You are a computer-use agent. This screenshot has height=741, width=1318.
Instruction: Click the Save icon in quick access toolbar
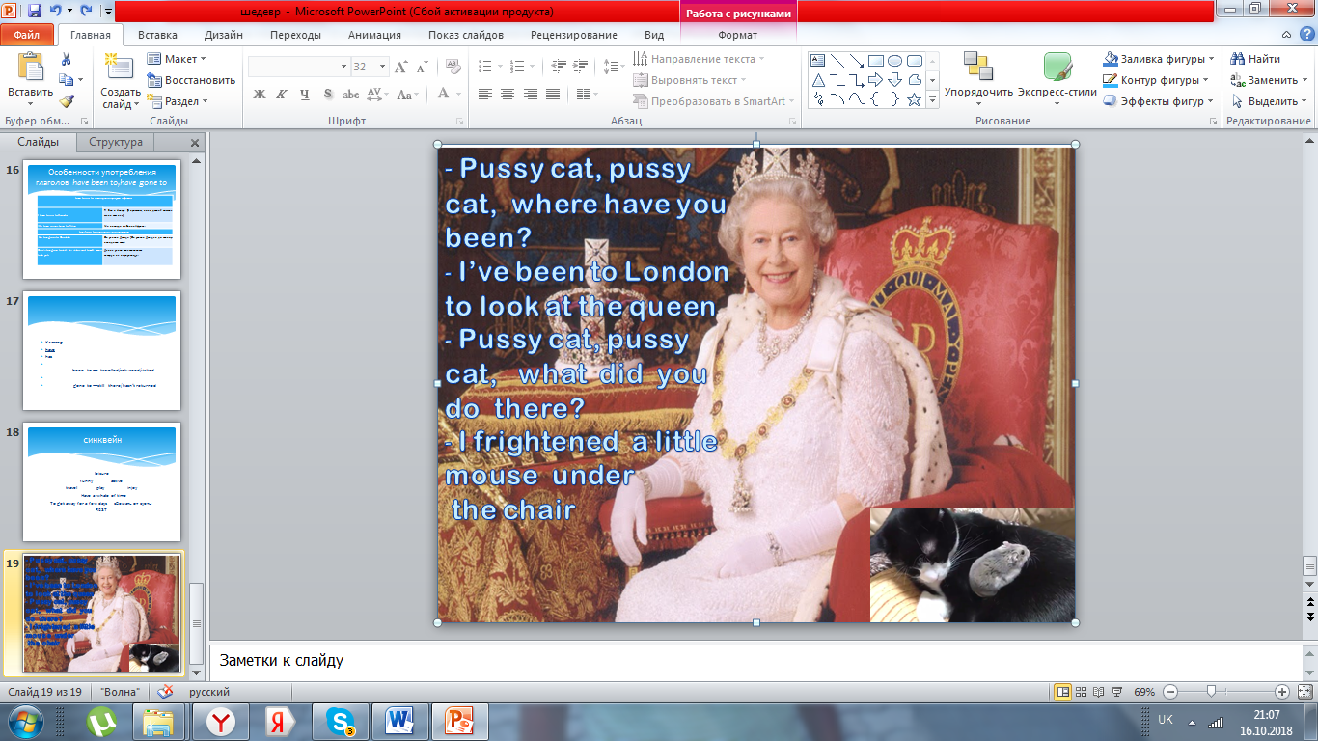point(35,11)
